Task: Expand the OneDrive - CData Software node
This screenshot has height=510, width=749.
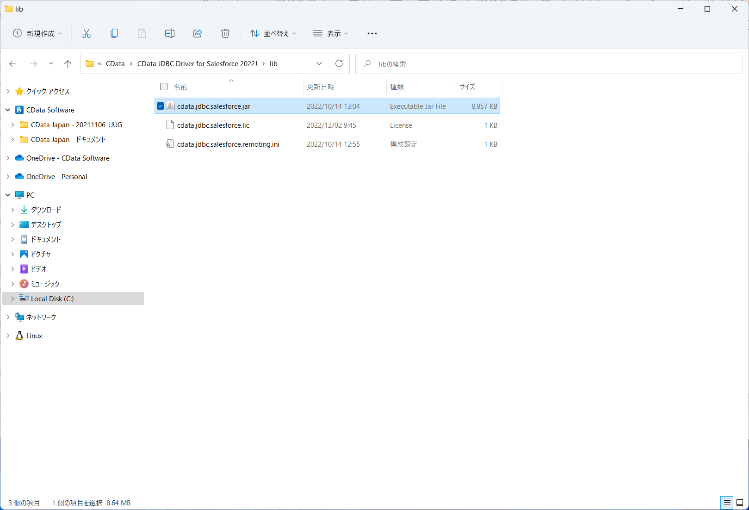Action: (8, 158)
